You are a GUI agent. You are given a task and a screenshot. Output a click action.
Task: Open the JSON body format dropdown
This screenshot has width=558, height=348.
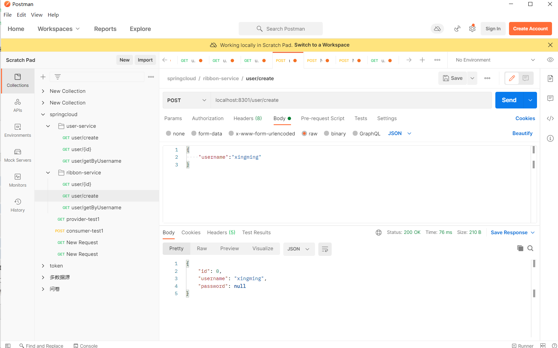pyautogui.click(x=400, y=133)
